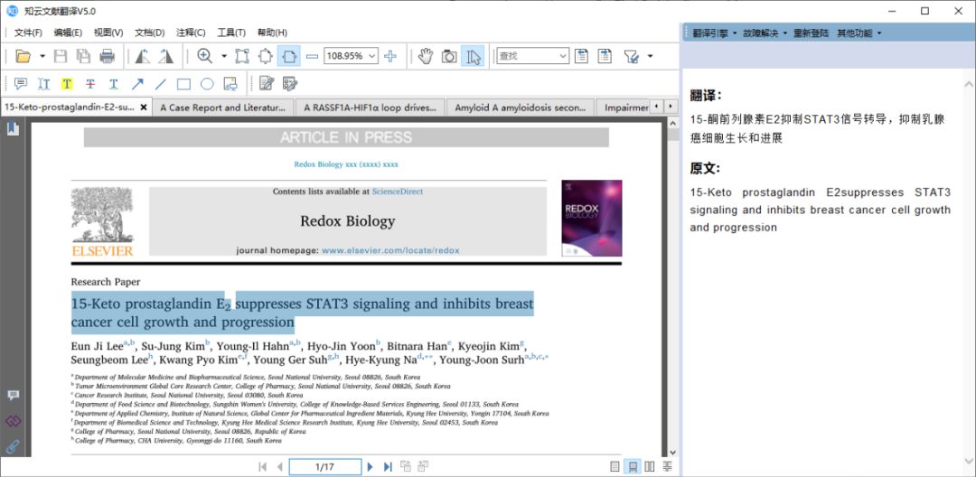This screenshot has height=477, width=976.
Task: Open the edit annotation notepad icon
Action: [267, 83]
